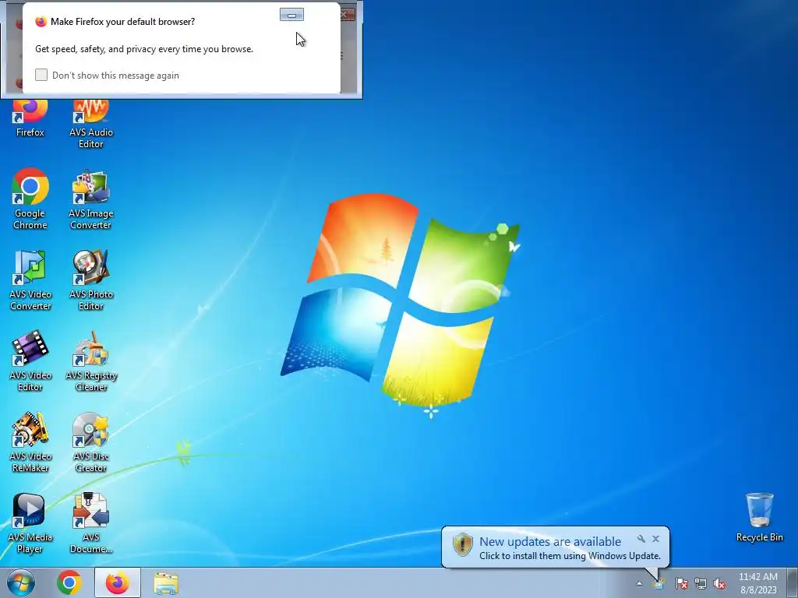Click the muted volume tray icon
Screen dimensions: 798x598
(719, 583)
